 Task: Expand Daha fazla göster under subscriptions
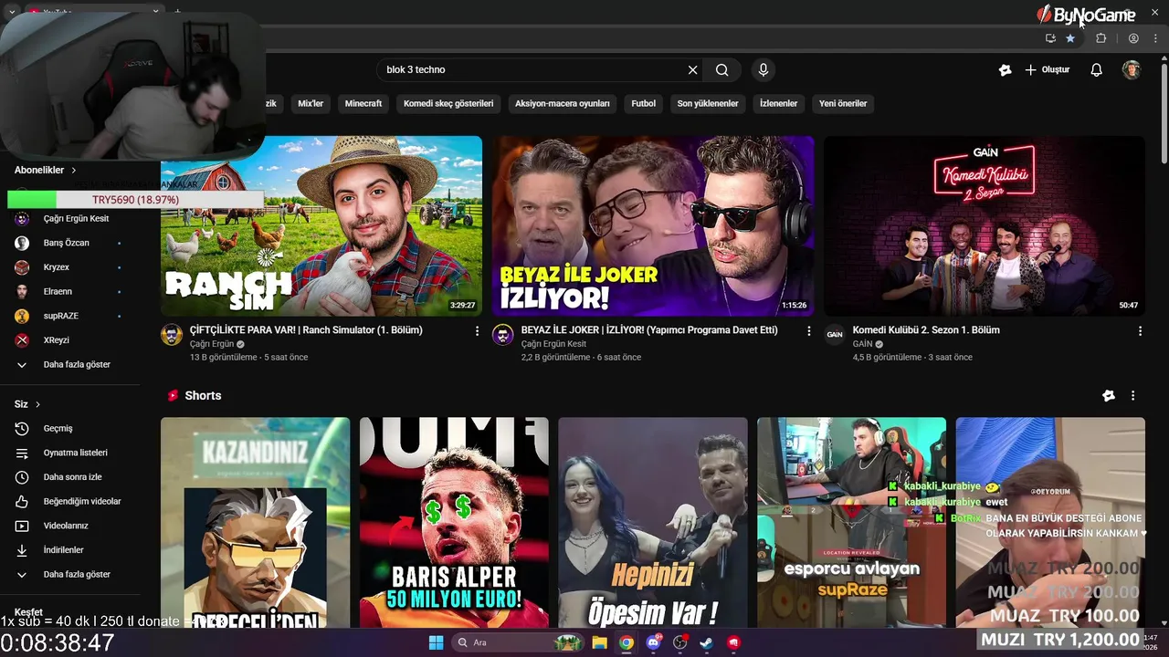click(76, 365)
